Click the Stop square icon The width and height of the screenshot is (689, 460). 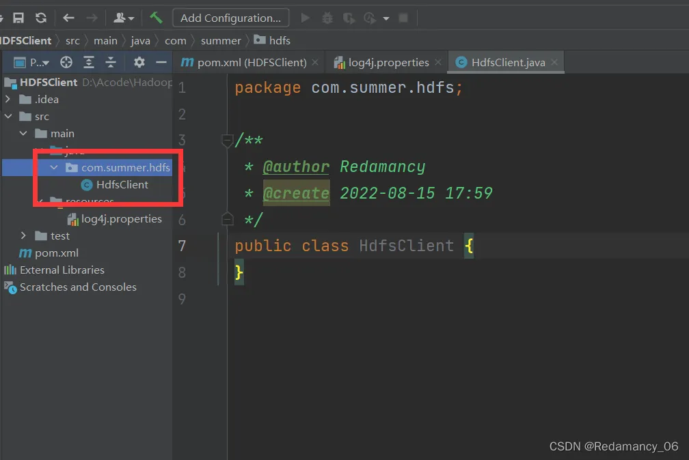point(403,18)
